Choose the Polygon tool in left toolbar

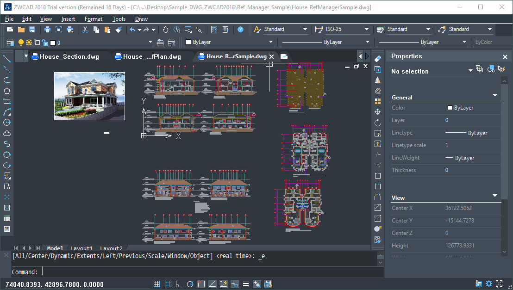click(6, 91)
